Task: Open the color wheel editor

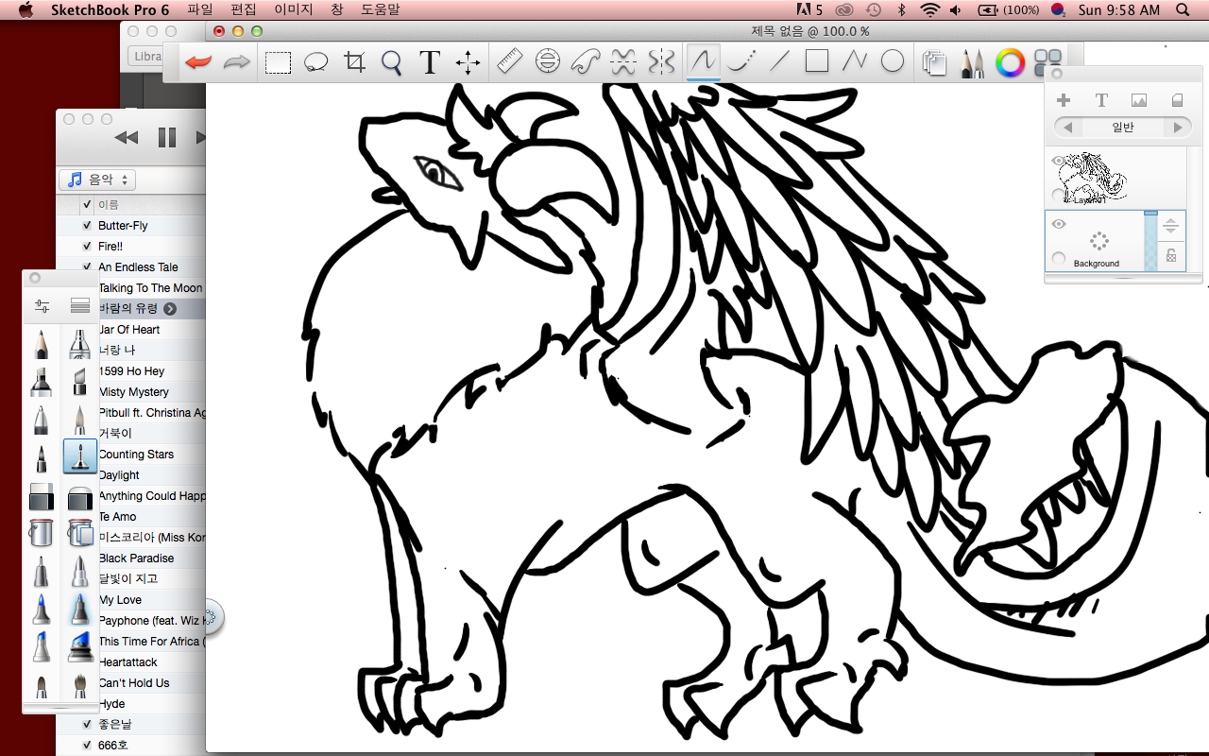Action: 1010,63
